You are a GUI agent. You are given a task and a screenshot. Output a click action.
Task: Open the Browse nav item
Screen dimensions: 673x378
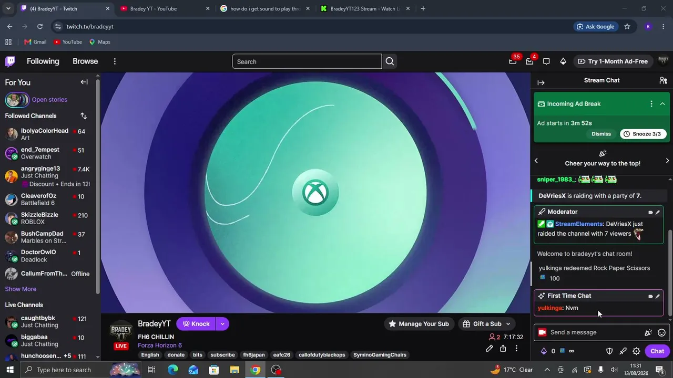85,61
